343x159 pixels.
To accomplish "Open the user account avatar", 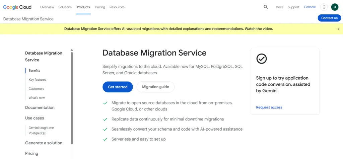I will (335, 7).
